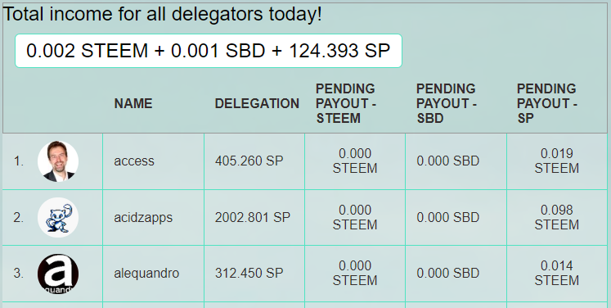Click the PENDING PAYOUT - SP header

(x=547, y=103)
